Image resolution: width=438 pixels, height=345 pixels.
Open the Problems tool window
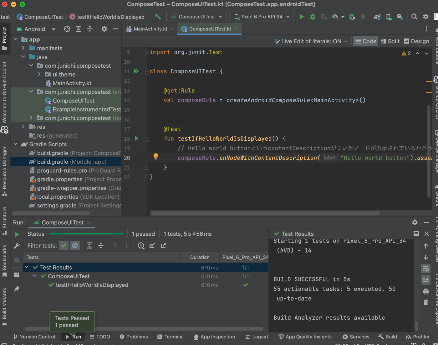(134, 337)
